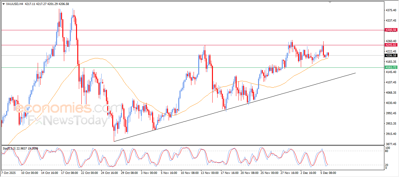Viewport: 399px width, 177px height.
Task: Select the red 4245.02 resistance price label
Action: [391, 45]
